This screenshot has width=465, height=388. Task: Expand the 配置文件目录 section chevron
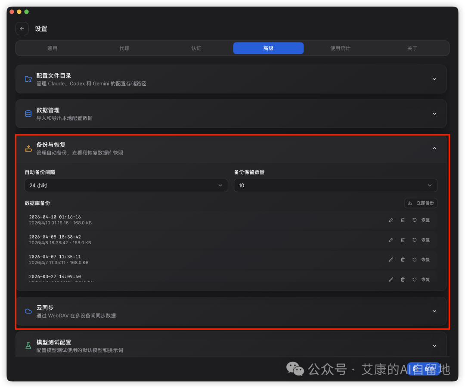pos(434,79)
